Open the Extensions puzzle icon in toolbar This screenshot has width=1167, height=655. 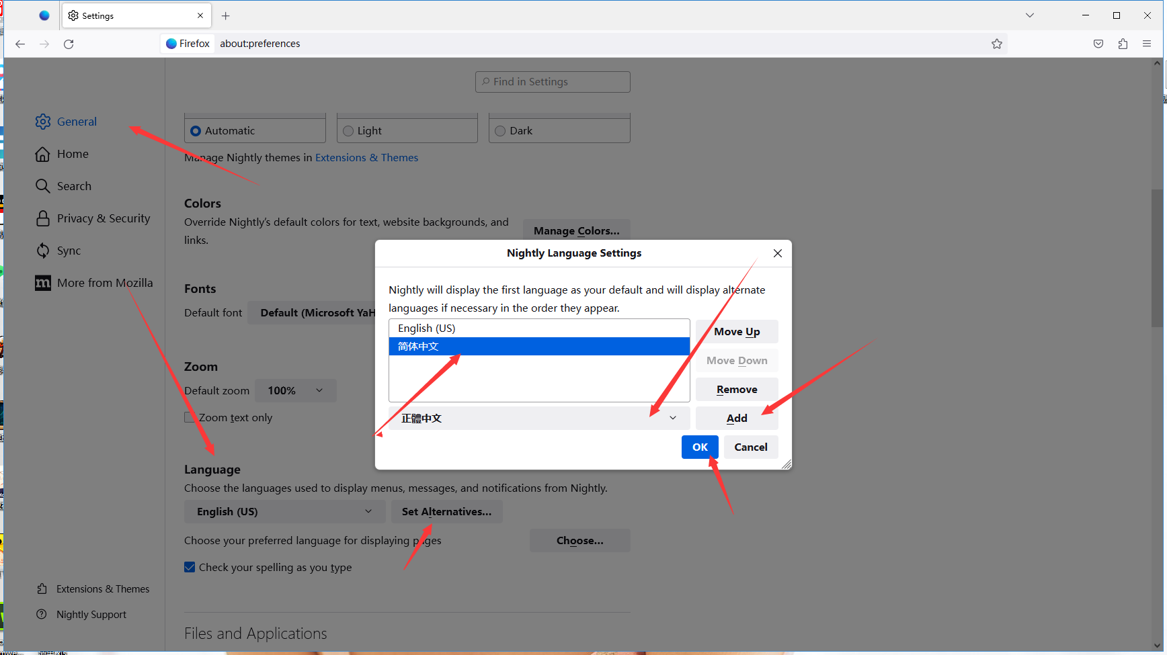pos(1123,44)
